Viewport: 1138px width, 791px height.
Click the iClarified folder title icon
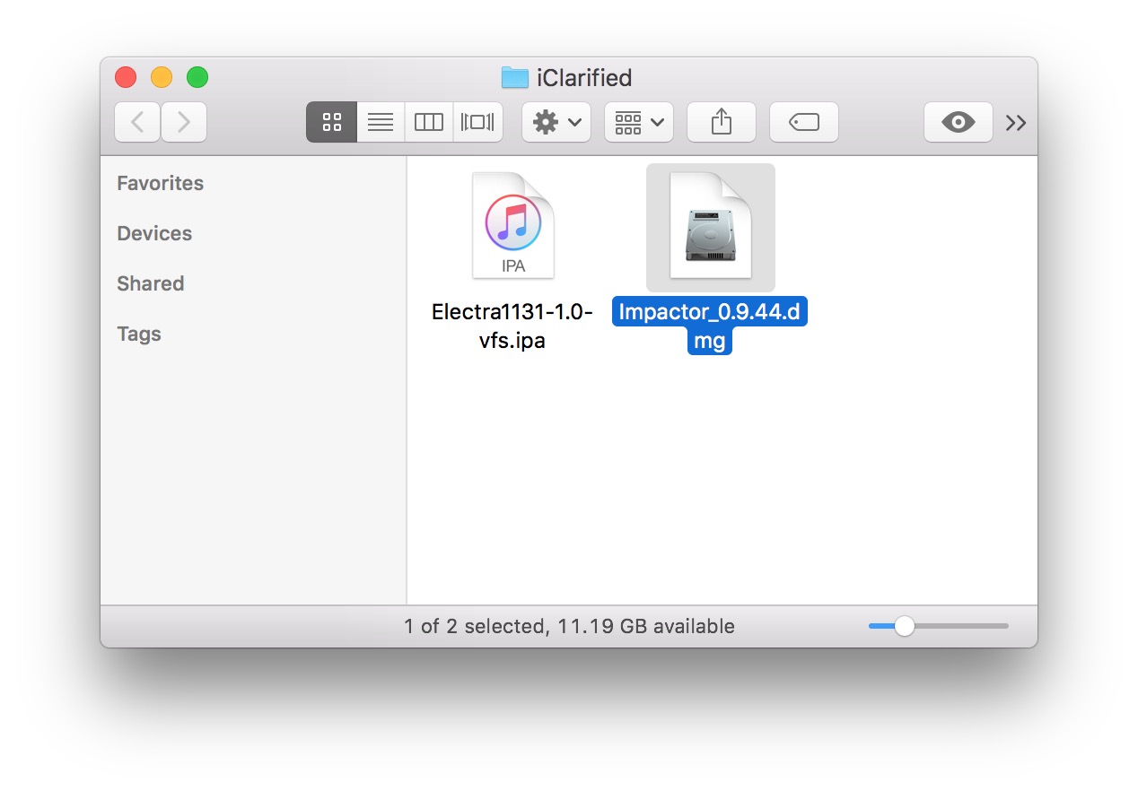tap(514, 78)
